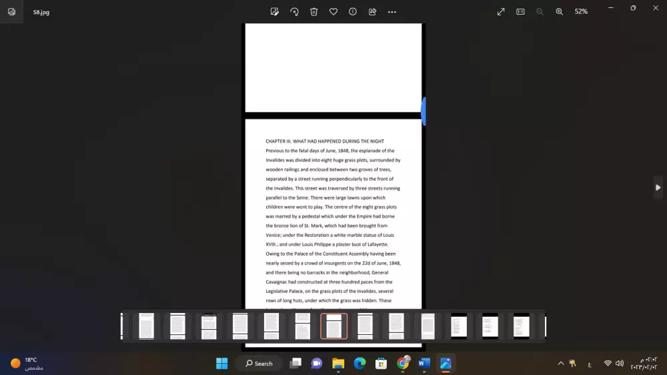Open Microsoft Word from the taskbar
The image size is (667, 375).
click(424, 364)
